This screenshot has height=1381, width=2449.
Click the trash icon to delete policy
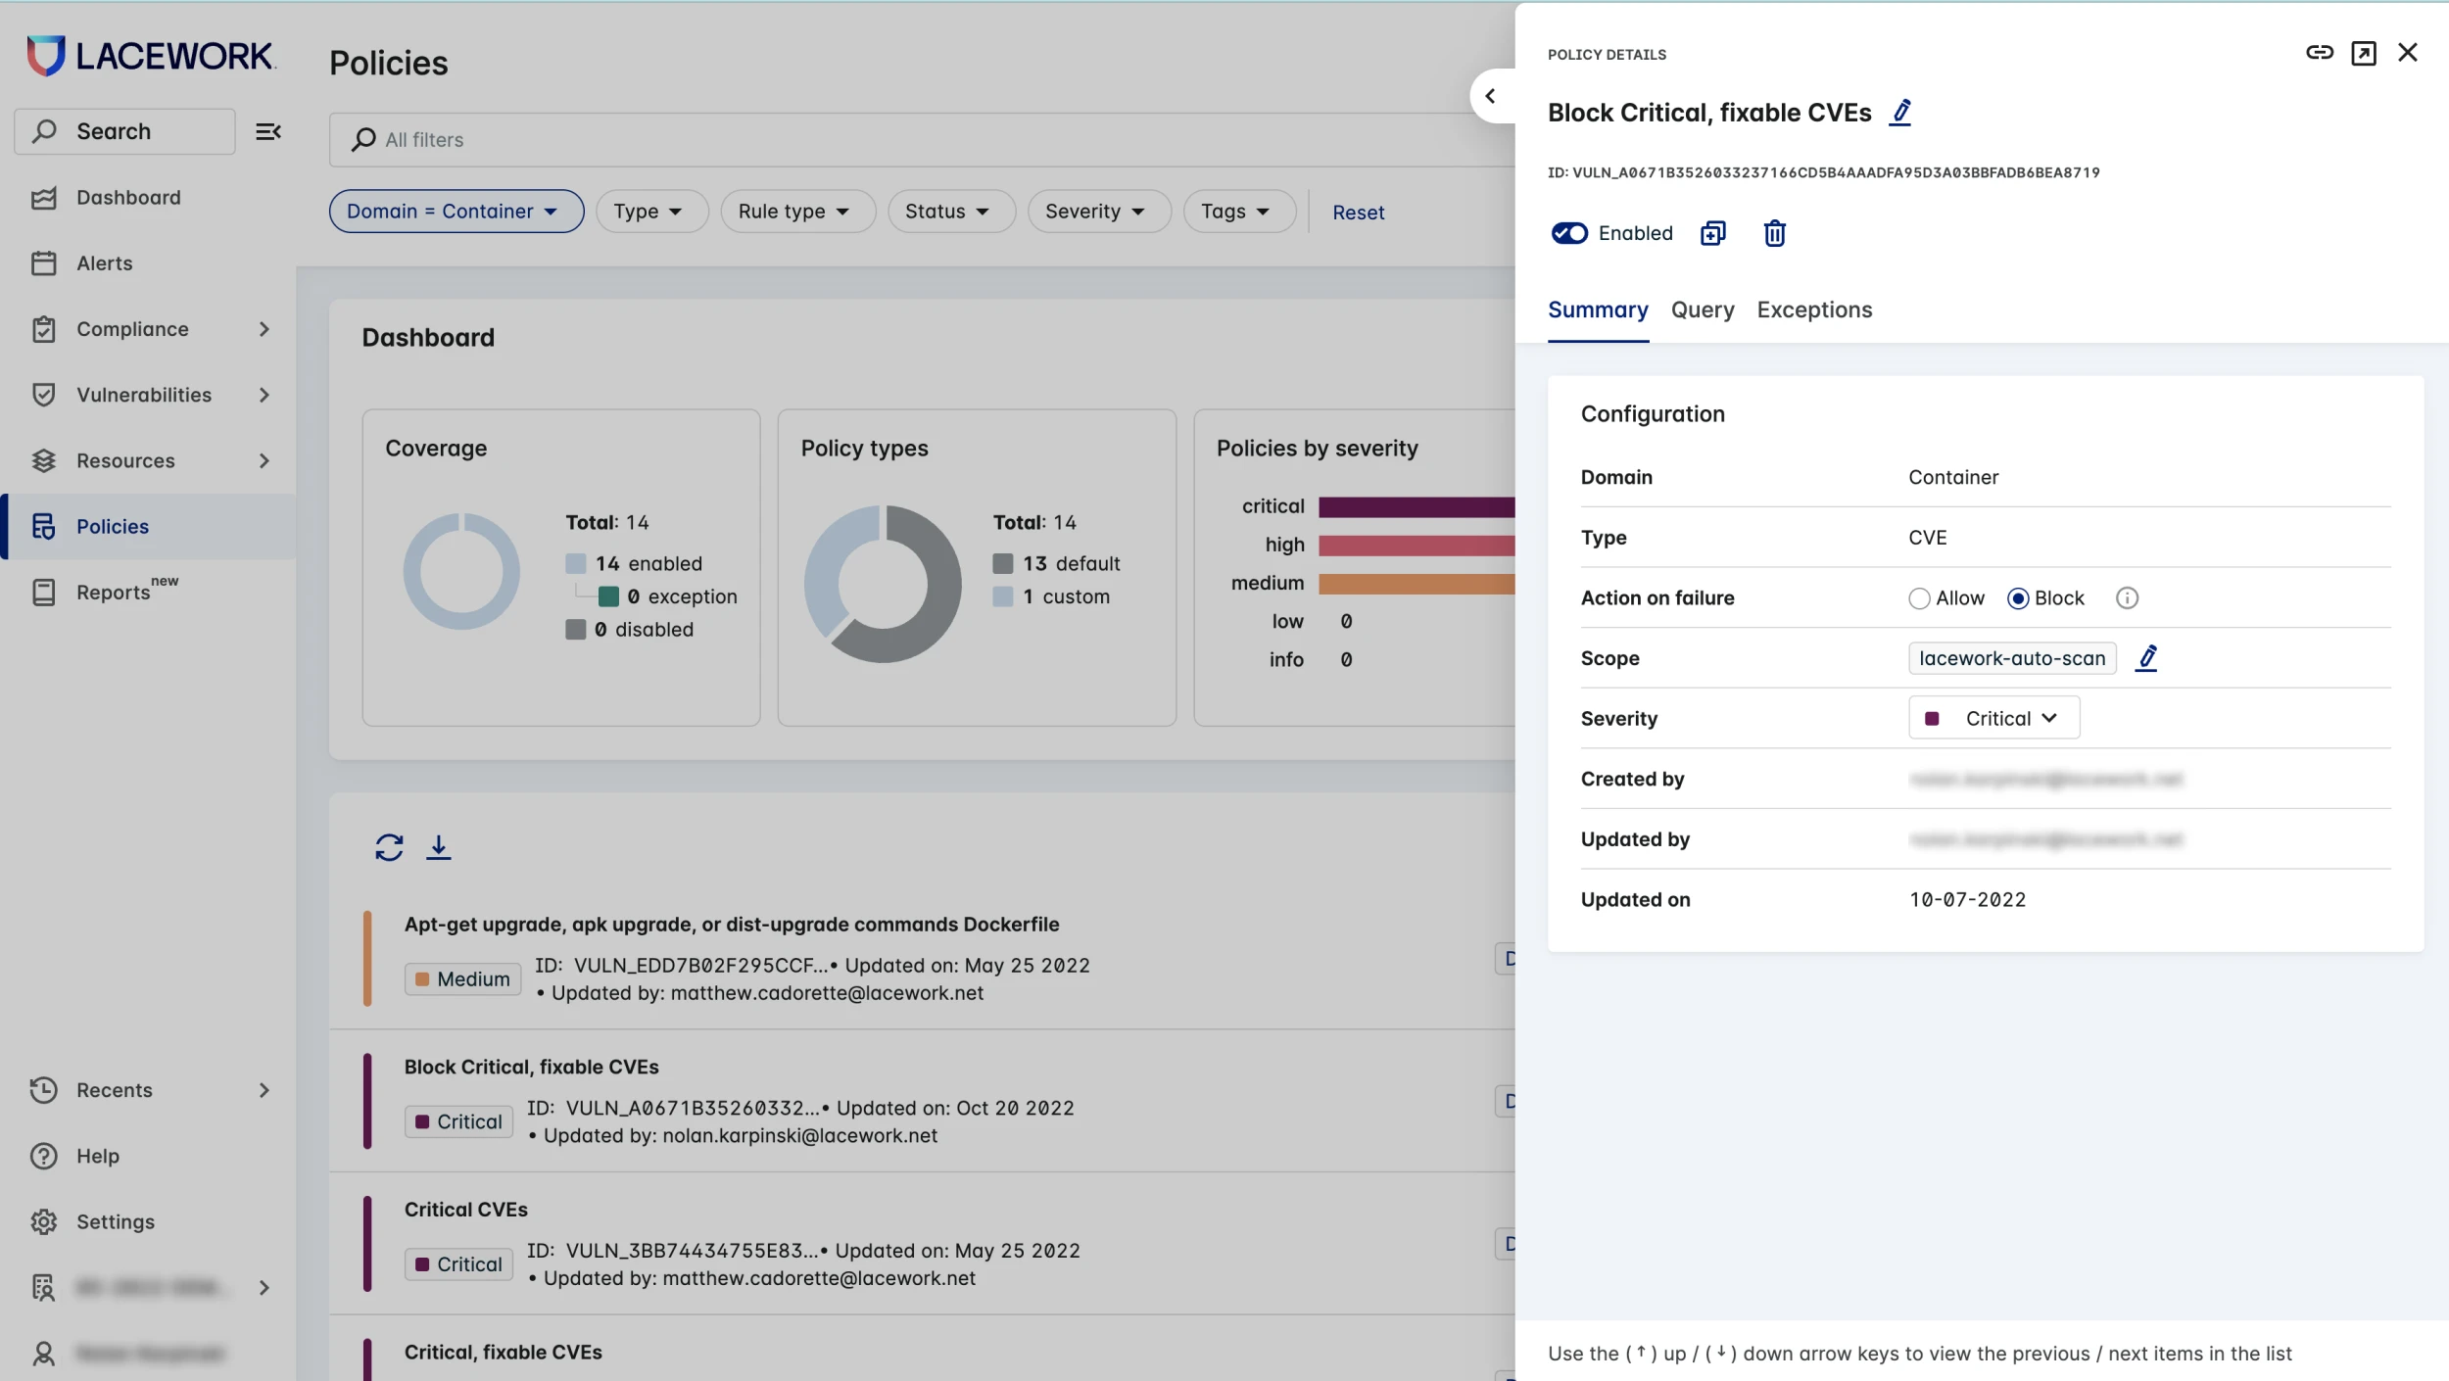coord(1774,233)
